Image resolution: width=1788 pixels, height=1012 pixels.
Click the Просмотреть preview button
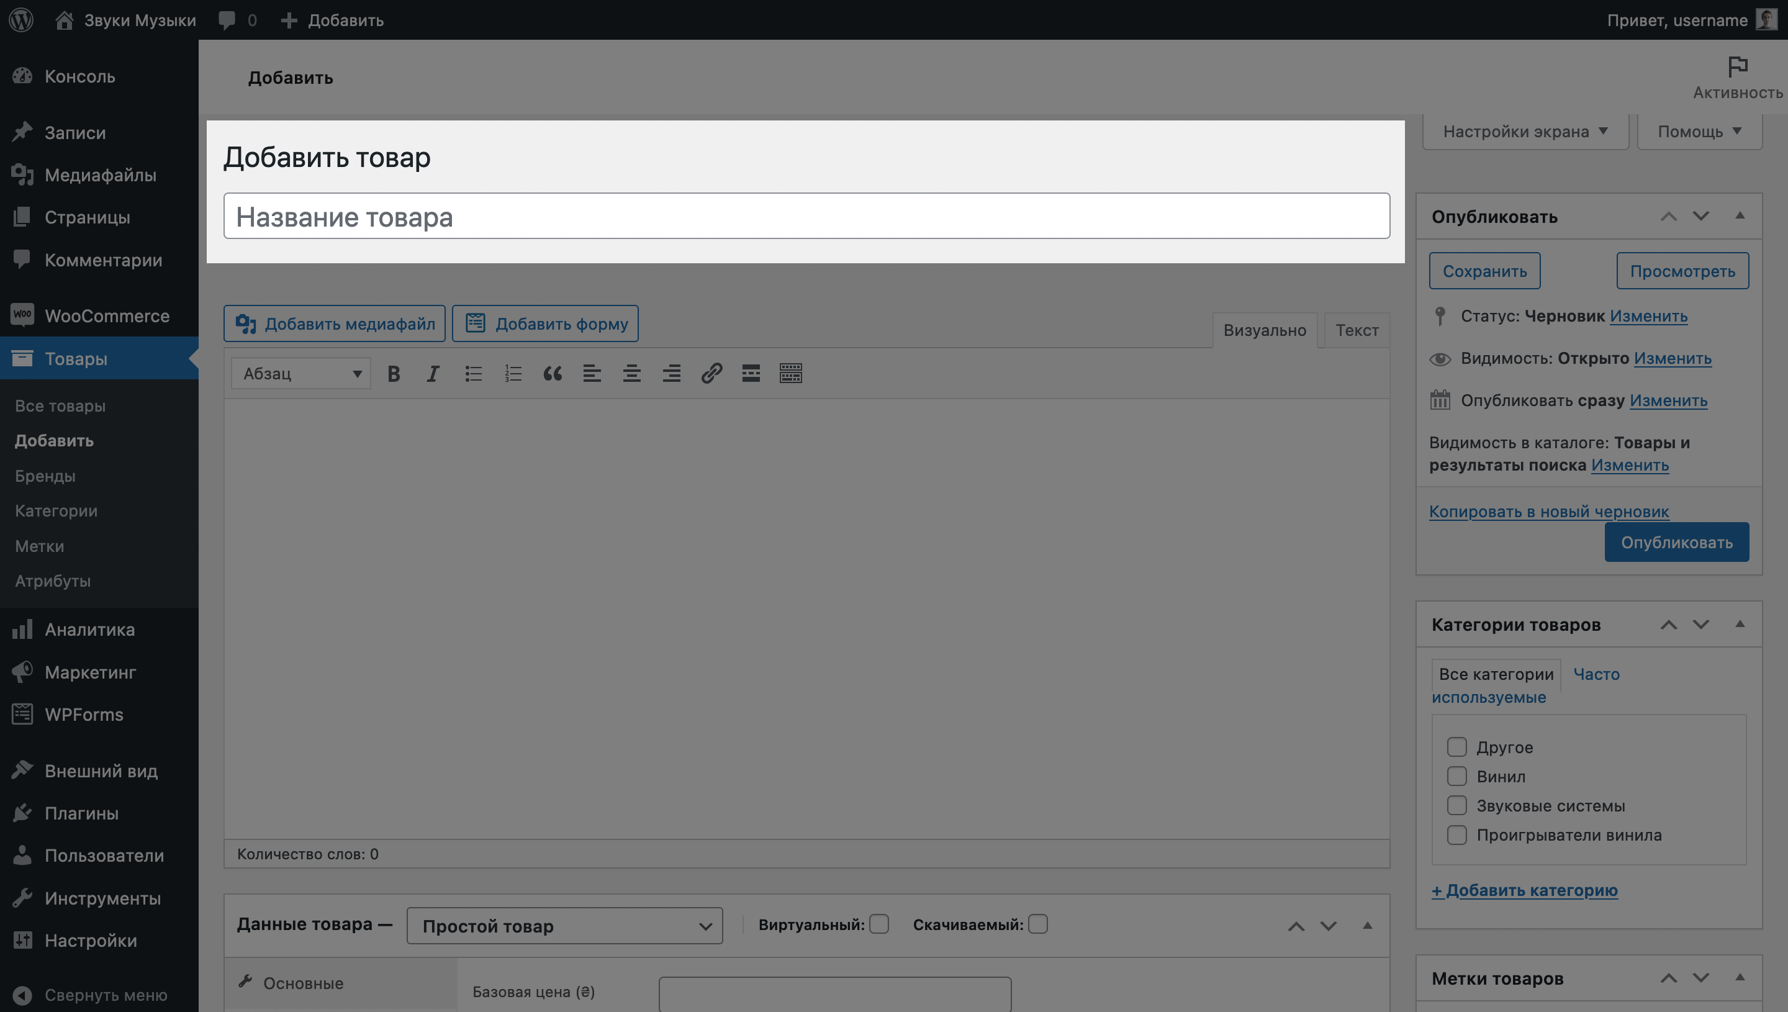coord(1682,271)
